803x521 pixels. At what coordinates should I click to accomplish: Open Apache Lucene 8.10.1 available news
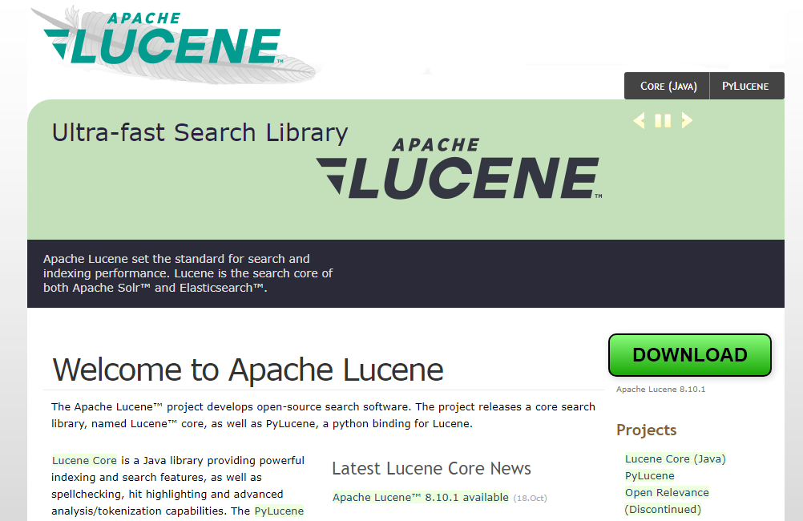coord(421,497)
